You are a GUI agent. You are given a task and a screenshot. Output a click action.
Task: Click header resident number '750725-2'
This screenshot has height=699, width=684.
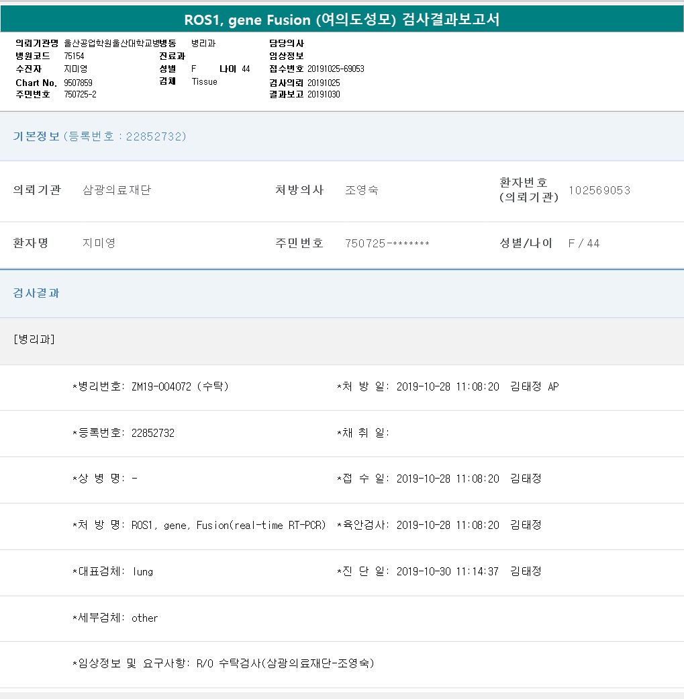pos(80,94)
